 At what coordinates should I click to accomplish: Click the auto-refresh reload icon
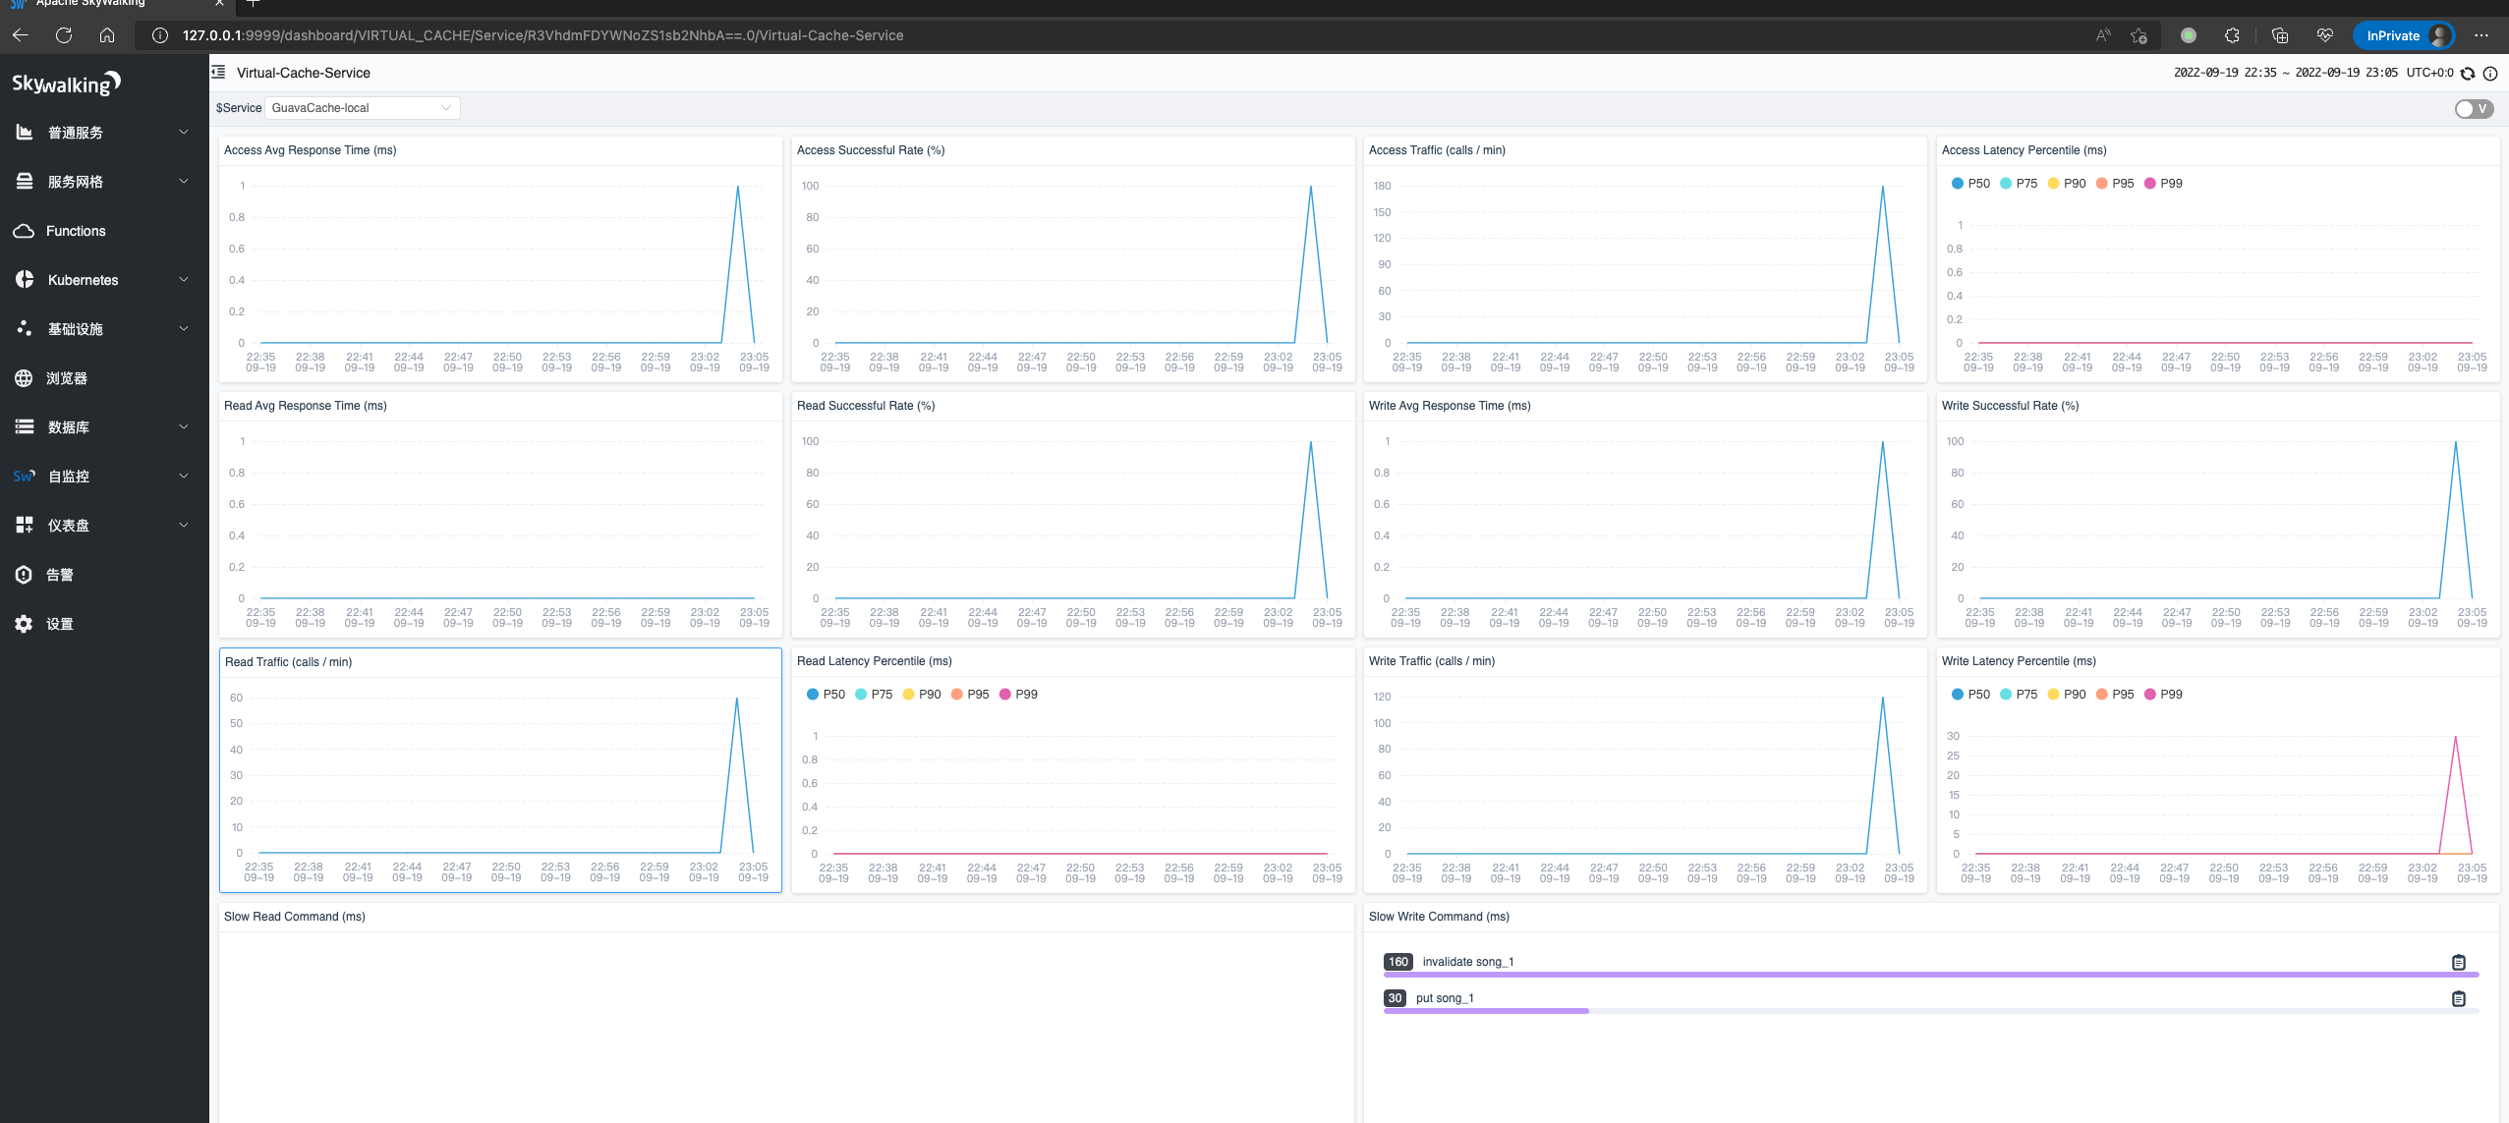pos(2468,74)
